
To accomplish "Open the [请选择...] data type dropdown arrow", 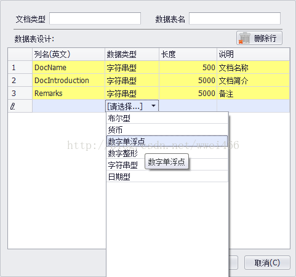I will coord(153,106).
